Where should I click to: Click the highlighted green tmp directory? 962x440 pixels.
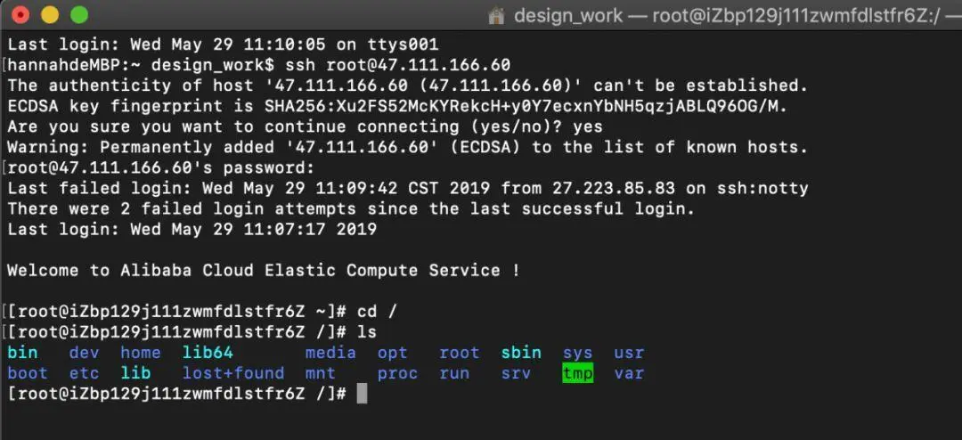click(578, 373)
